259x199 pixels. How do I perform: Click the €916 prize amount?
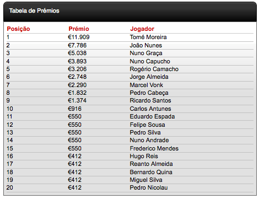[74, 109]
